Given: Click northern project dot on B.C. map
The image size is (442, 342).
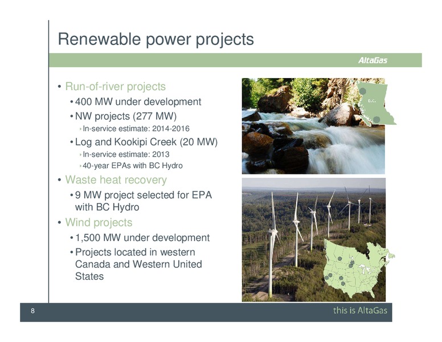Looking at the screenshot, I should pos(363,91).
